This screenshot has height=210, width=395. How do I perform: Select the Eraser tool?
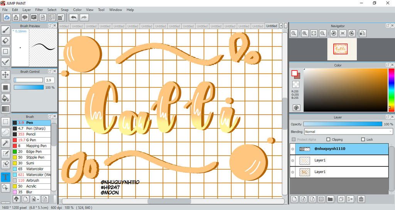5,40
